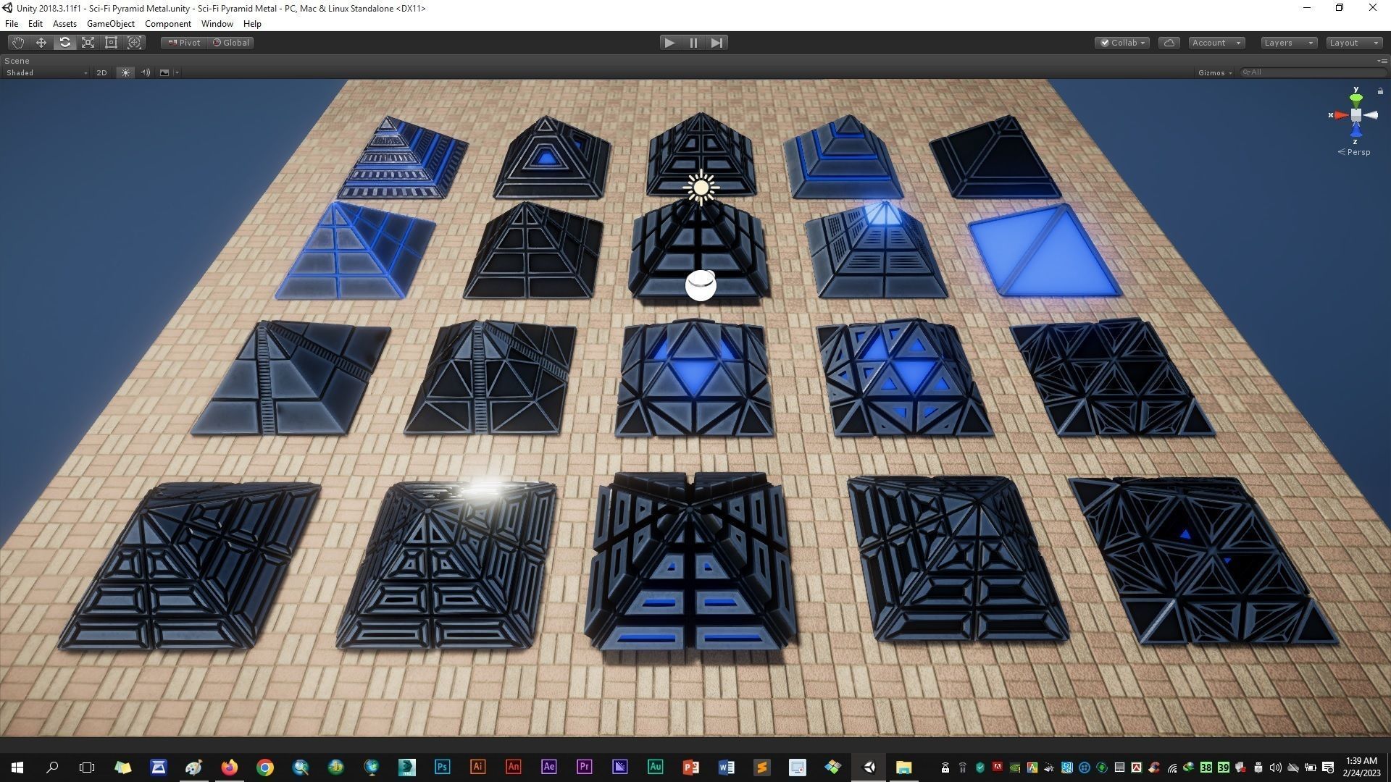1391x782 pixels.
Task: Toggle Pivot/Center handle position
Action: pos(184,43)
